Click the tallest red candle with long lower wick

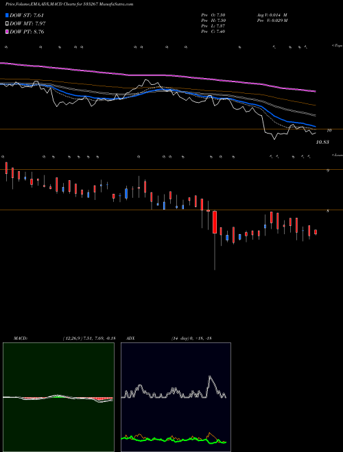click(215, 223)
